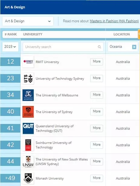Open the RMIT University link

[47, 62]
